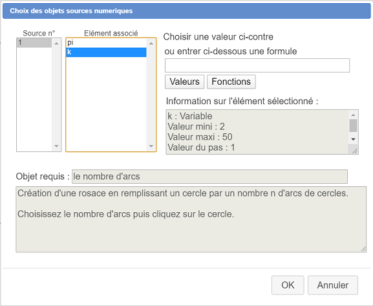
Task: Select 'pi' in Elément associé list
Action: coord(106,43)
